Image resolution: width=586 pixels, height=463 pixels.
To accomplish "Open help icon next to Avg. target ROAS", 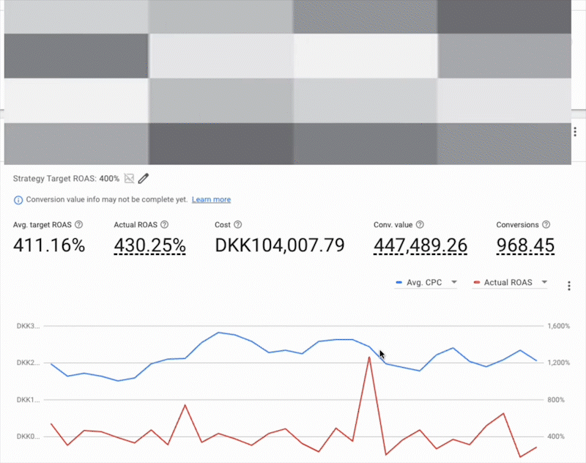I will coord(78,225).
